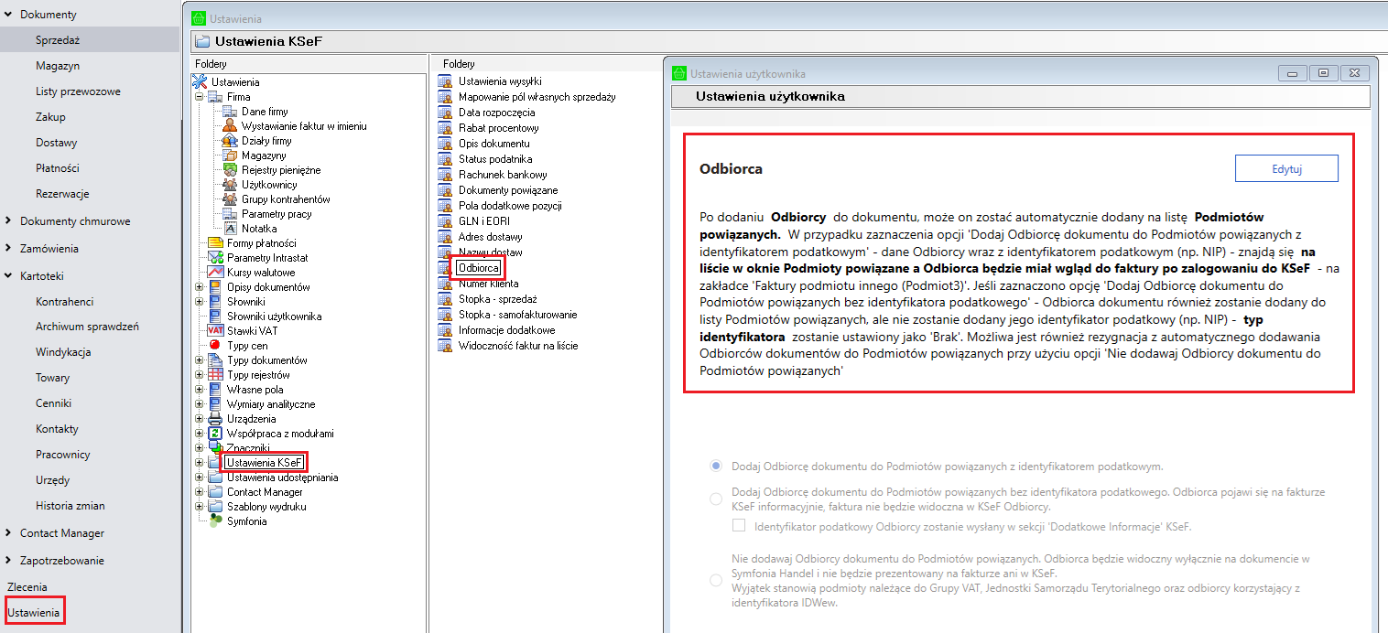Click the Symfonia icon in folder tree
This screenshot has width=1388, height=633.
(x=215, y=521)
